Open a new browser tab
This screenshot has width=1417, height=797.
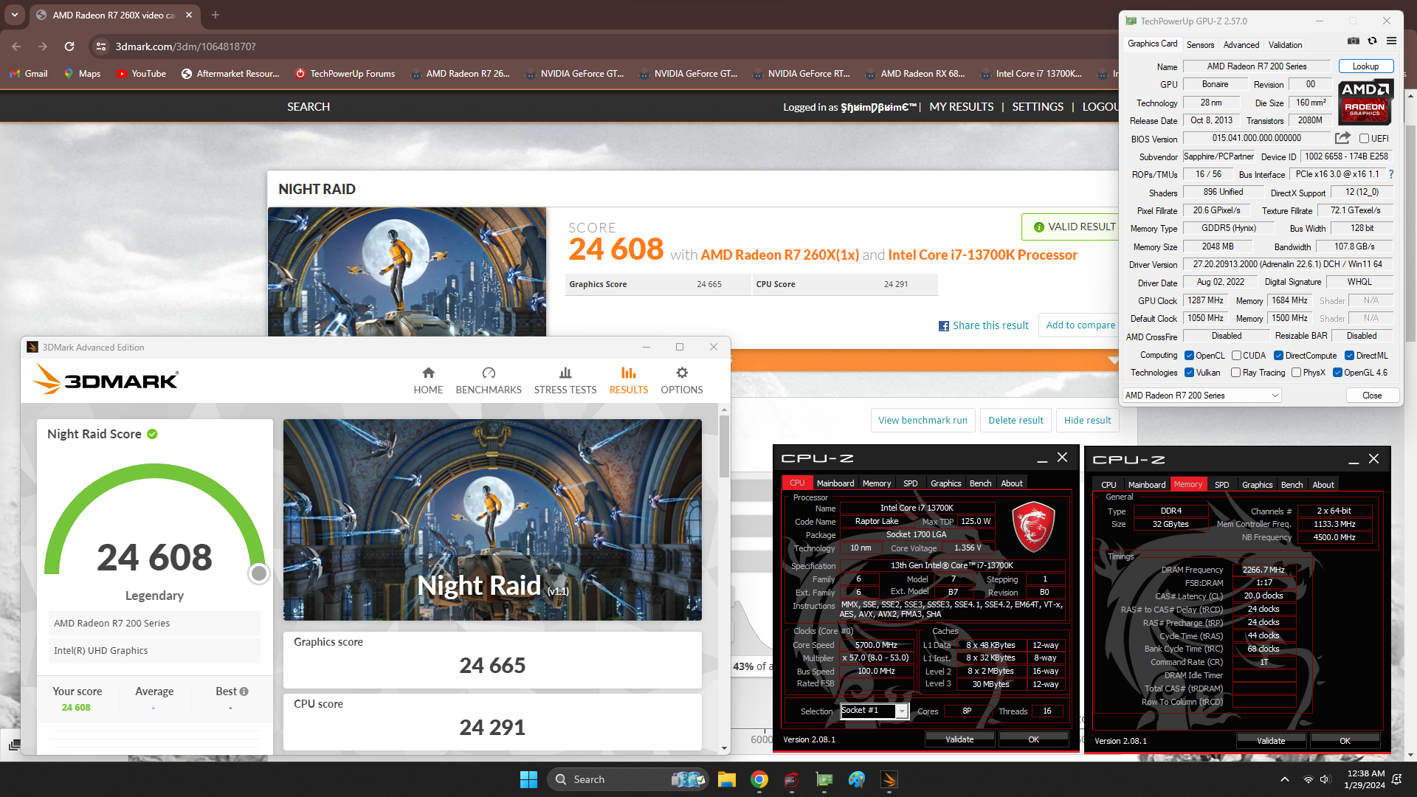click(216, 15)
